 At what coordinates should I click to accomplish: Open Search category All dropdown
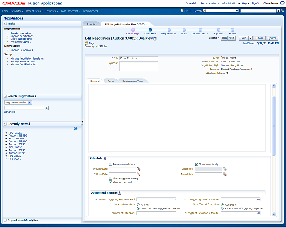(x=237, y=11)
